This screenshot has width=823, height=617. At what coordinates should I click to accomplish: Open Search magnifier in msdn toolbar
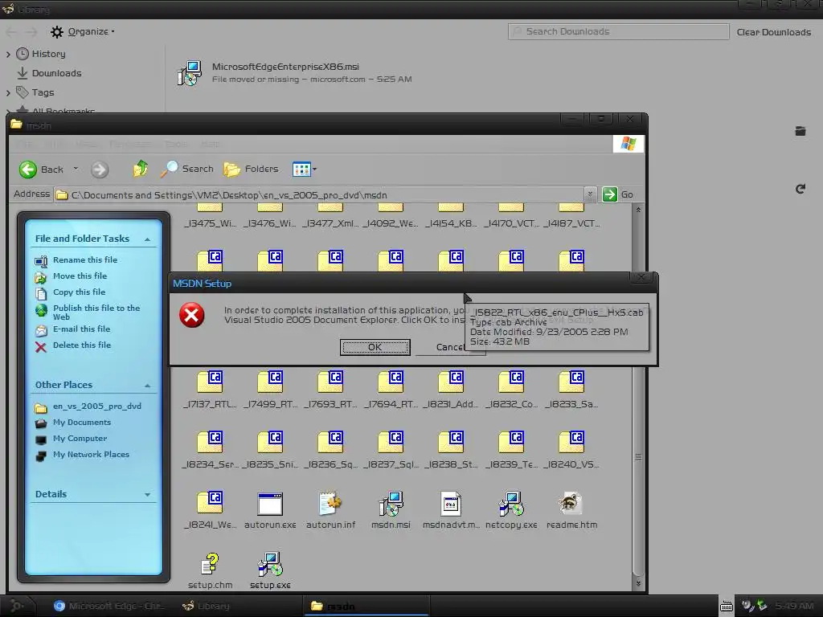click(169, 169)
